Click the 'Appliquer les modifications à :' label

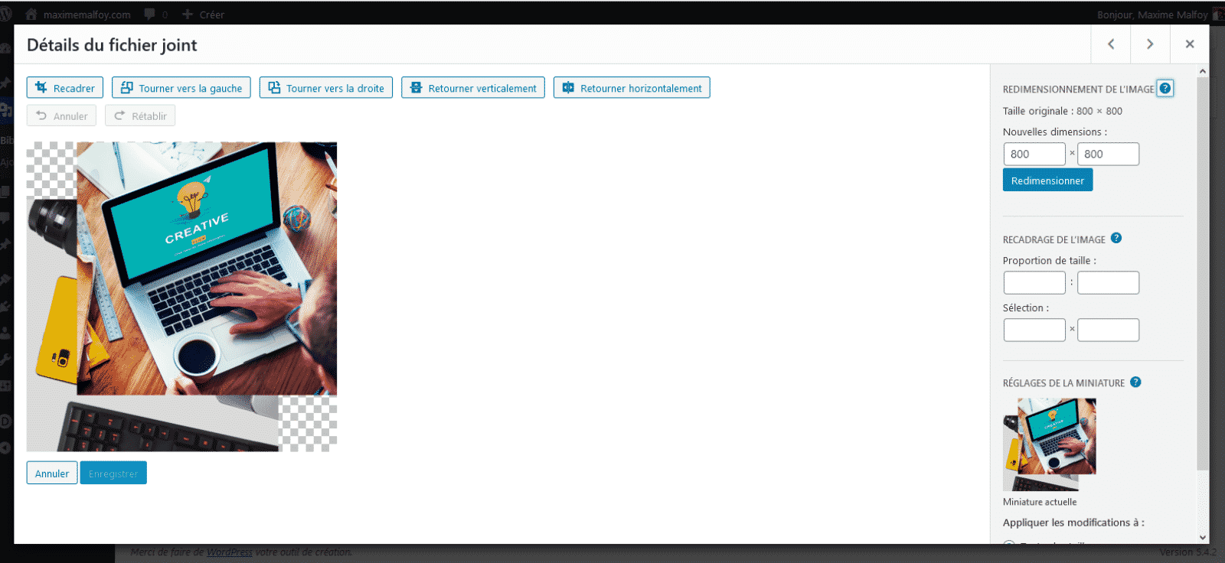[x=1073, y=522]
